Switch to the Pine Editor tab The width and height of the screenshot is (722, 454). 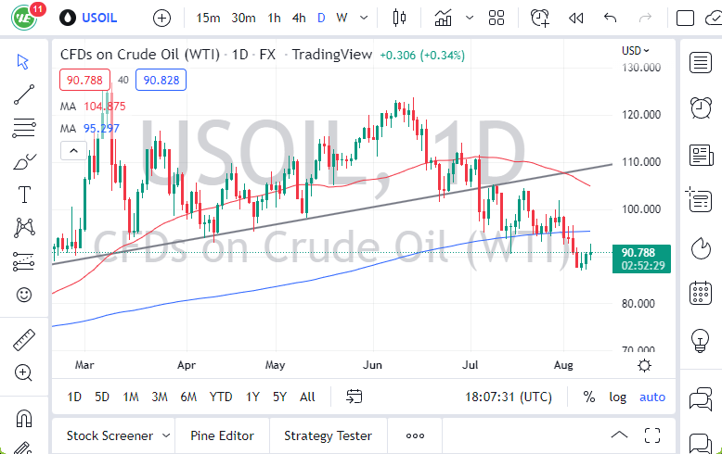pos(223,435)
